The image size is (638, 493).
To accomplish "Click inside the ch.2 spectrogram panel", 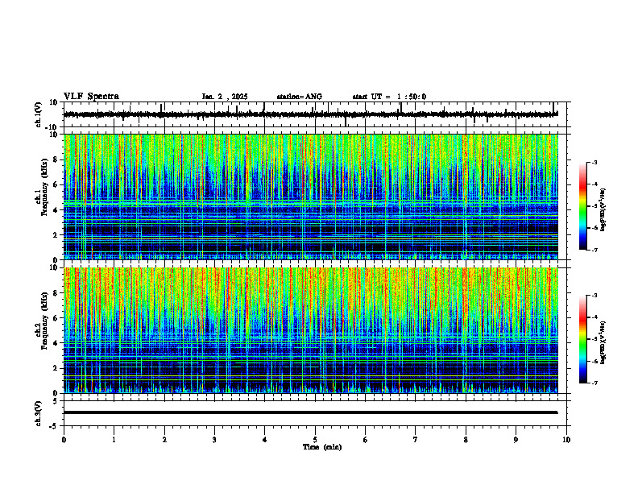I will [x=311, y=330].
